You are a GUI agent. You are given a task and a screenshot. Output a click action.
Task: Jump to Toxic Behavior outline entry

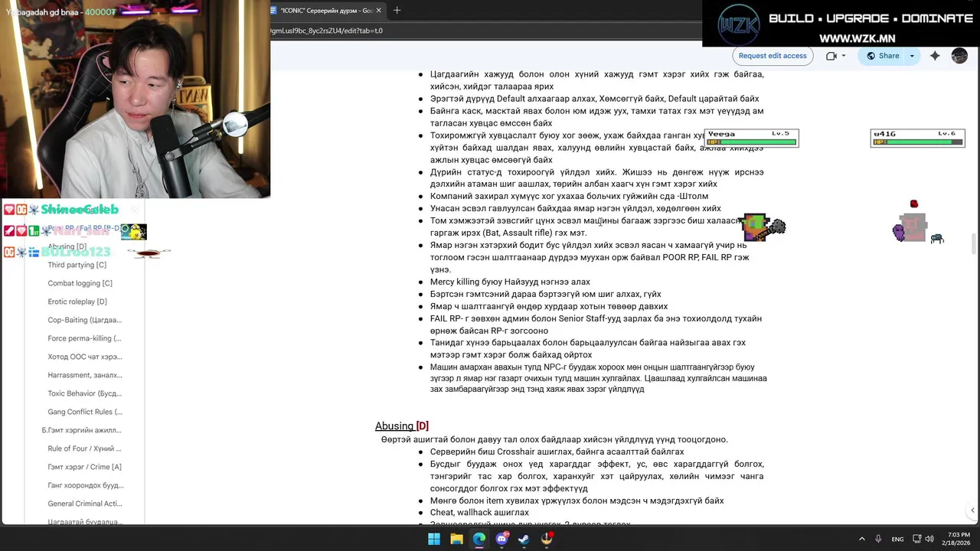pyautogui.click(x=84, y=393)
